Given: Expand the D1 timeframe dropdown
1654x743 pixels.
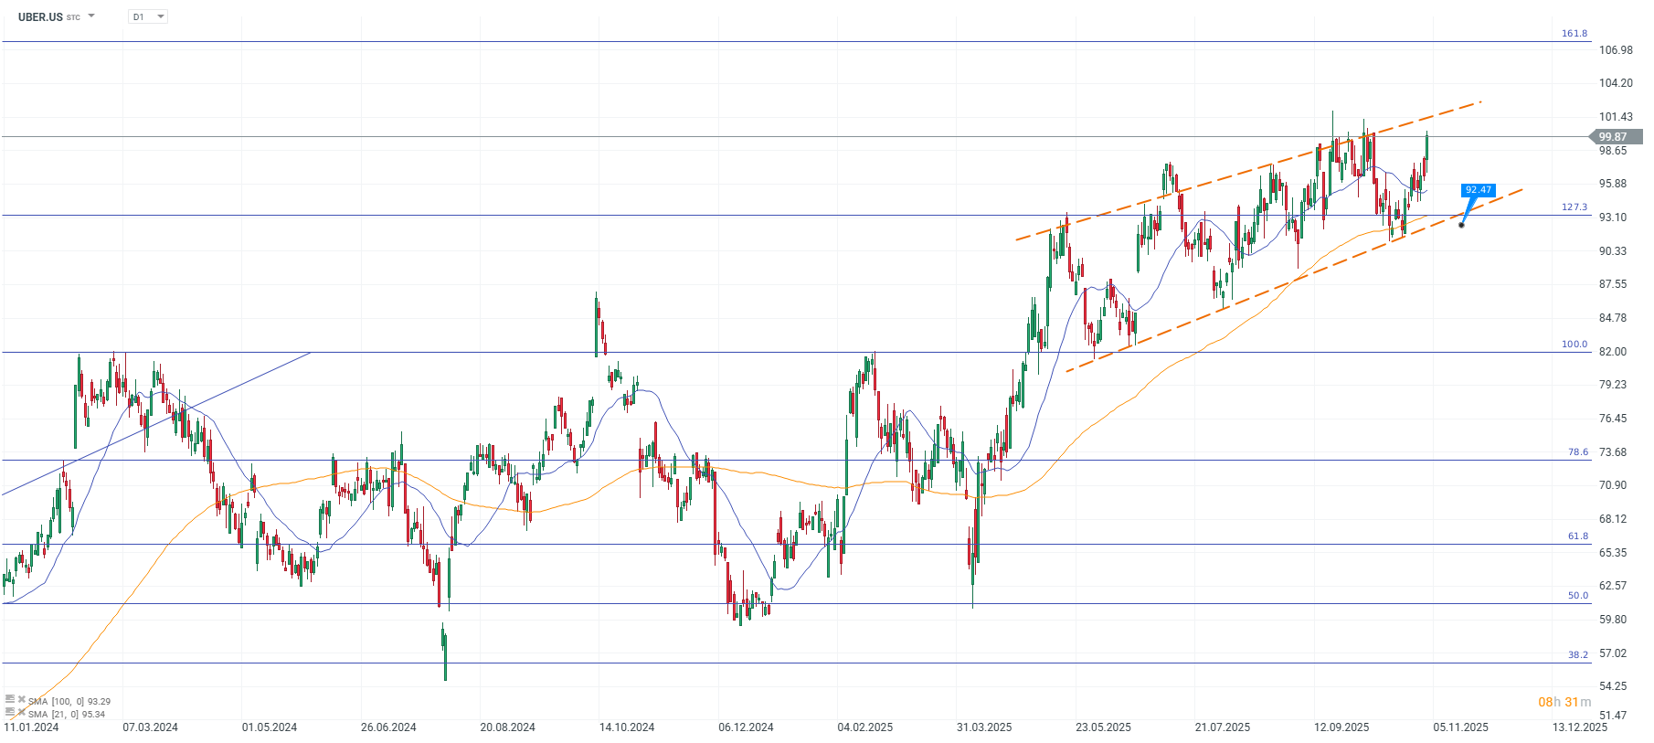Looking at the screenshot, I should point(161,16).
